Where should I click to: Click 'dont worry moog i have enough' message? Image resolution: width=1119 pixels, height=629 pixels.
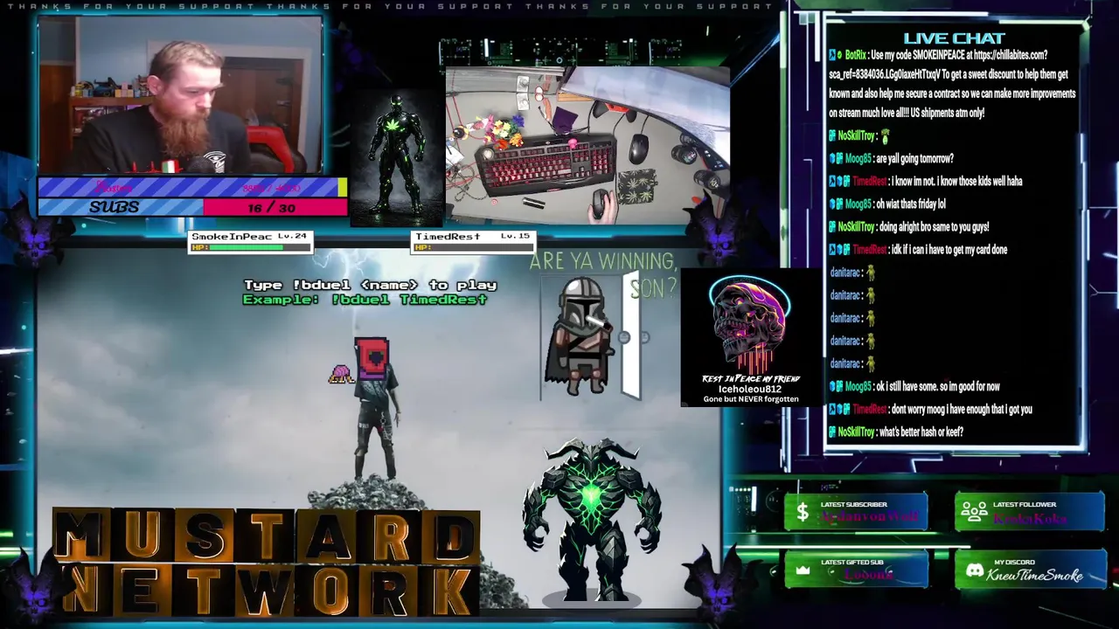(x=962, y=409)
